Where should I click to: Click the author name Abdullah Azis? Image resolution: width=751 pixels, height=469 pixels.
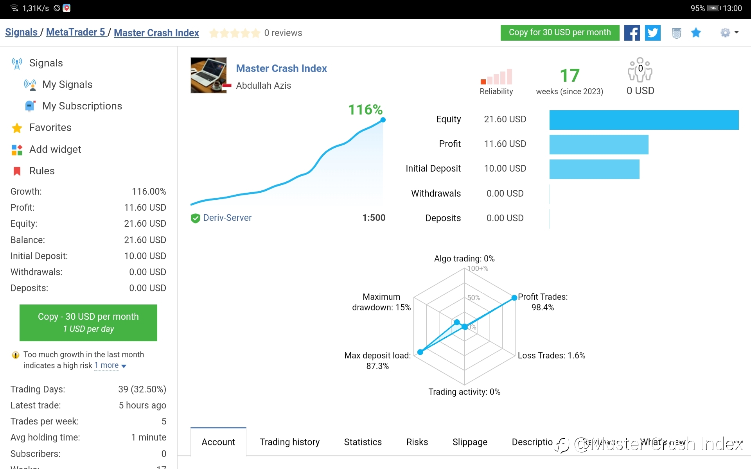[264, 86]
